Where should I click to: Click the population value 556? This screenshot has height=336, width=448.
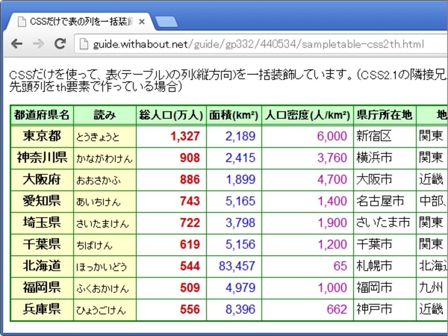click(190, 309)
